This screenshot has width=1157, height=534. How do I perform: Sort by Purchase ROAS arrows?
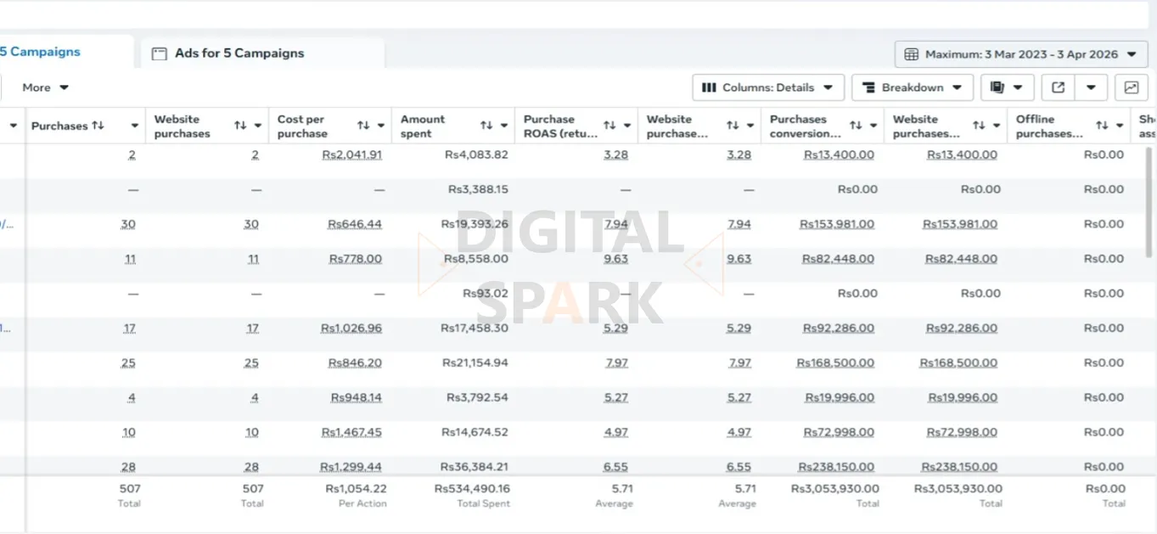click(609, 126)
